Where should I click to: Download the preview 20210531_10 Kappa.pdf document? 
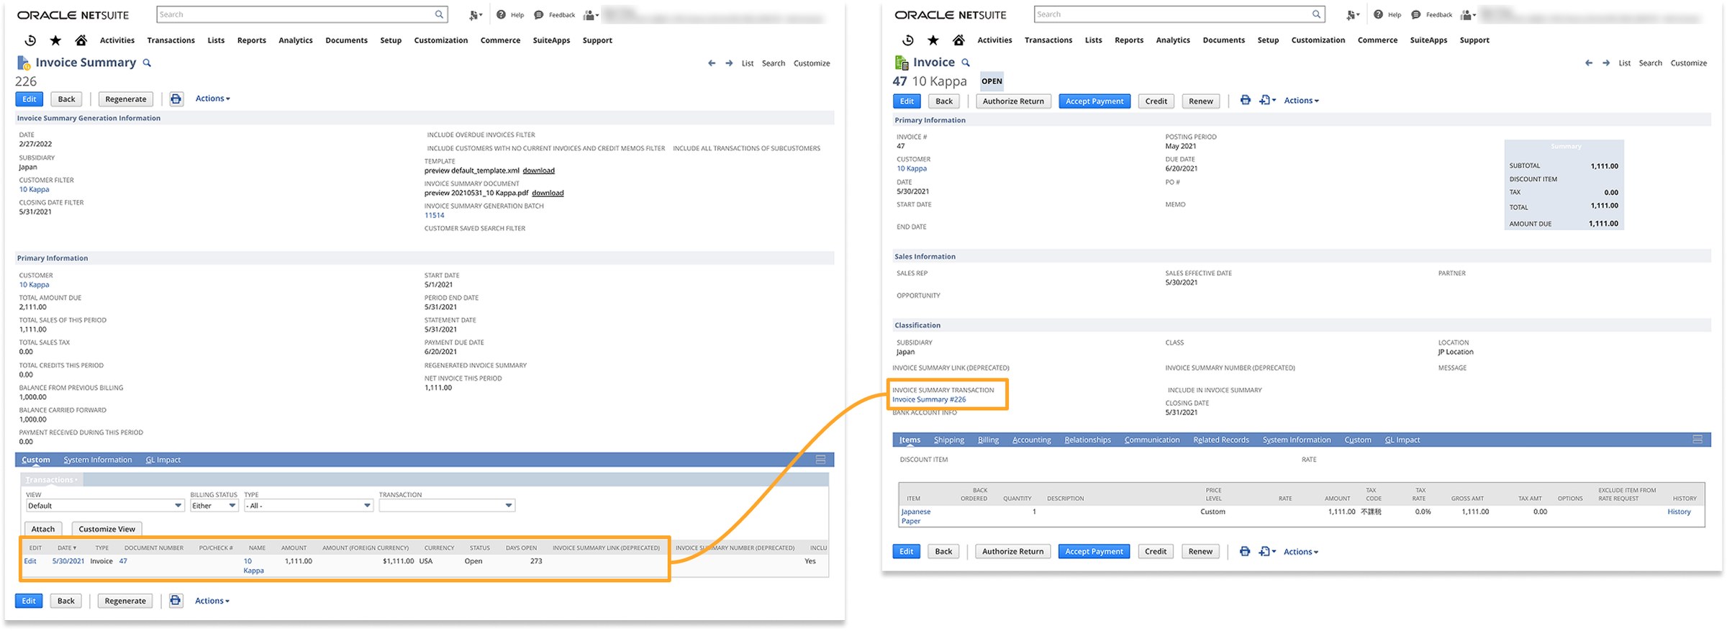click(548, 193)
